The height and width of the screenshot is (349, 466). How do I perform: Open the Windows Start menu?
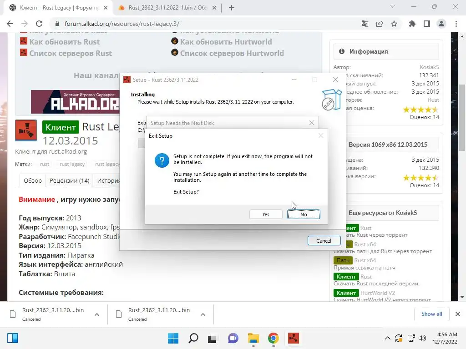(x=173, y=338)
